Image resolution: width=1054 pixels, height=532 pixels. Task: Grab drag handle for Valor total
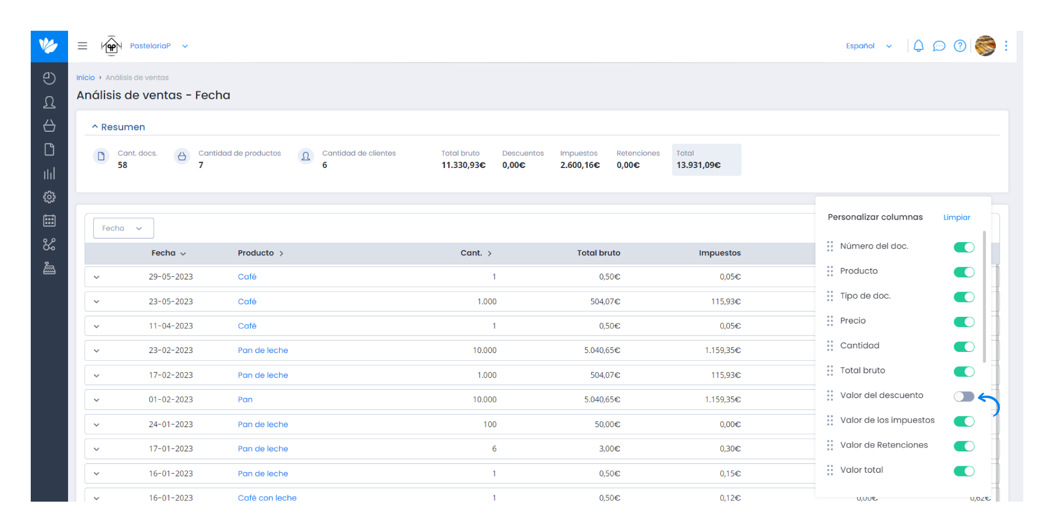(830, 470)
